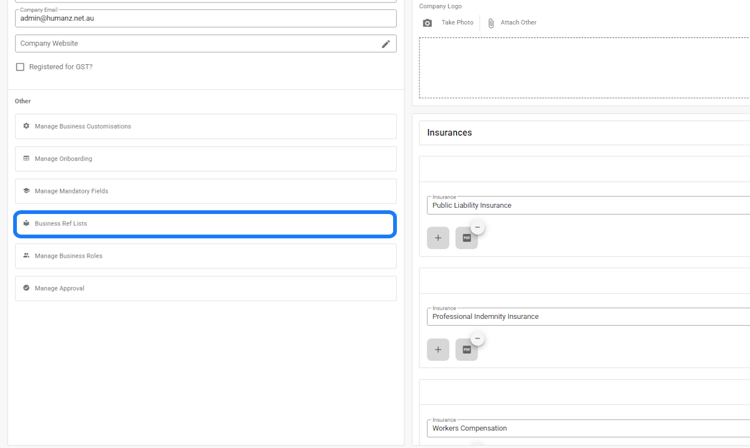Click the Other section heading
Viewport: 750px width, 448px height.
click(x=22, y=101)
